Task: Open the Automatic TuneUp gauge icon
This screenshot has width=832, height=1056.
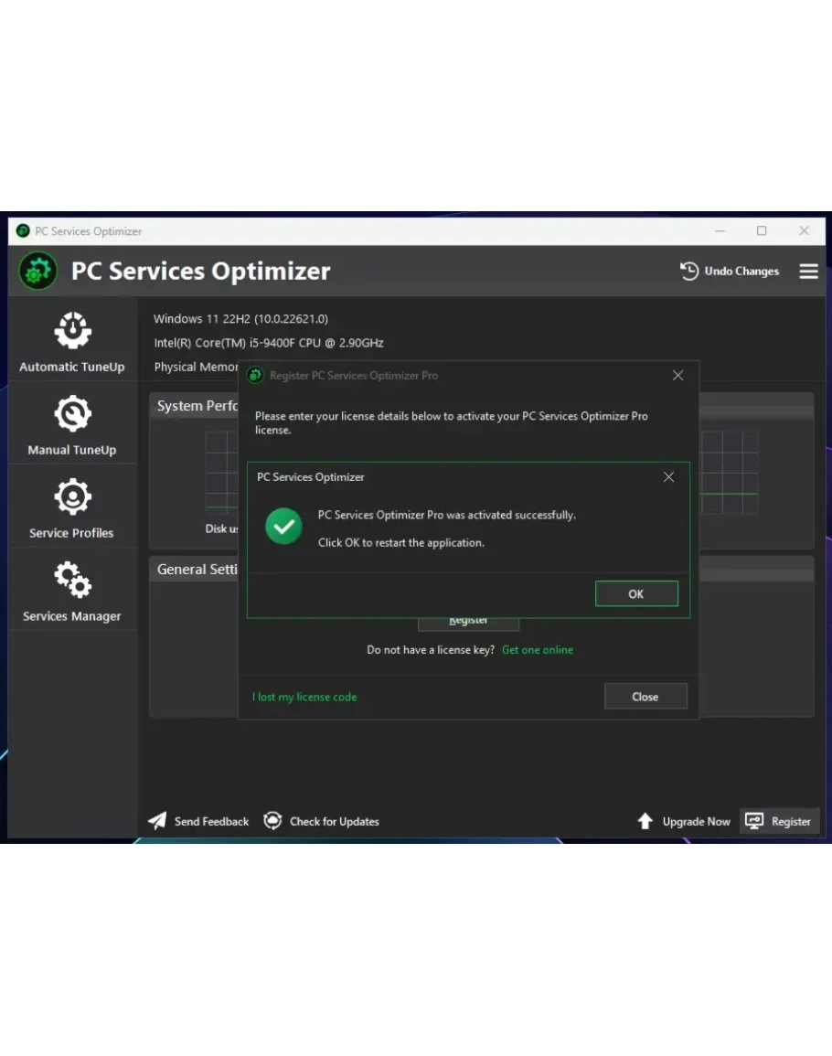Action: 72,331
